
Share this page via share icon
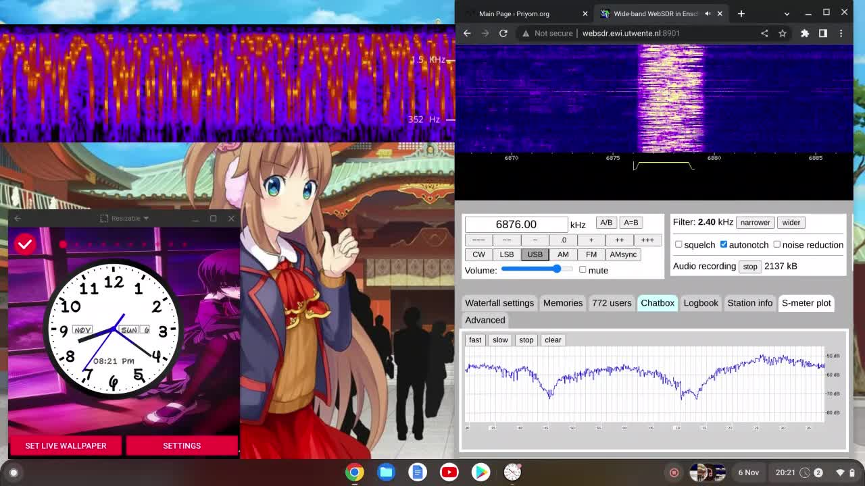[764, 33]
